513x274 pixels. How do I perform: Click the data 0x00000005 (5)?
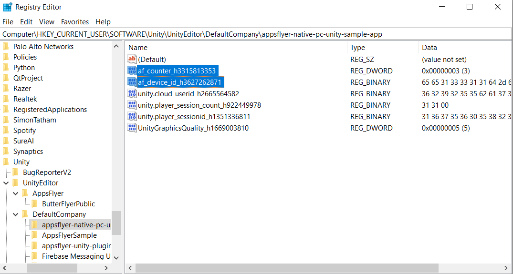coord(446,128)
